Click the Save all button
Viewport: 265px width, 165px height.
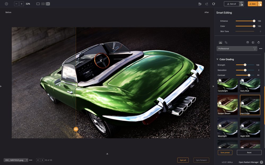[x=232, y=4]
